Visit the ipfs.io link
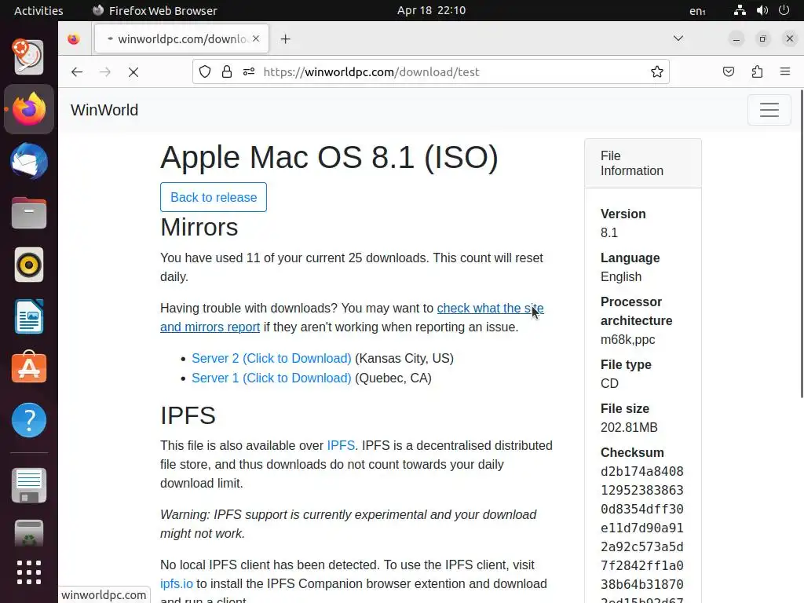Image resolution: width=804 pixels, height=603 pixels. pyautogui.click(x=177, y=583)
